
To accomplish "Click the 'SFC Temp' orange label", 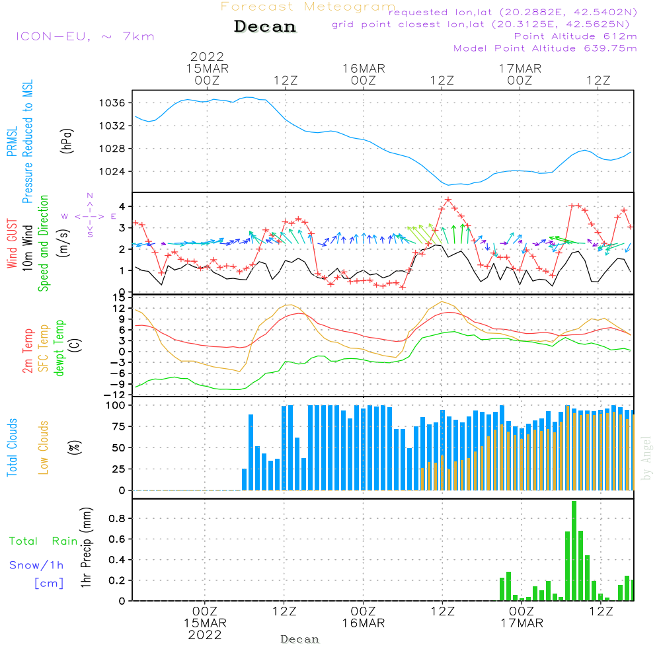I will (x=44, y=348).
